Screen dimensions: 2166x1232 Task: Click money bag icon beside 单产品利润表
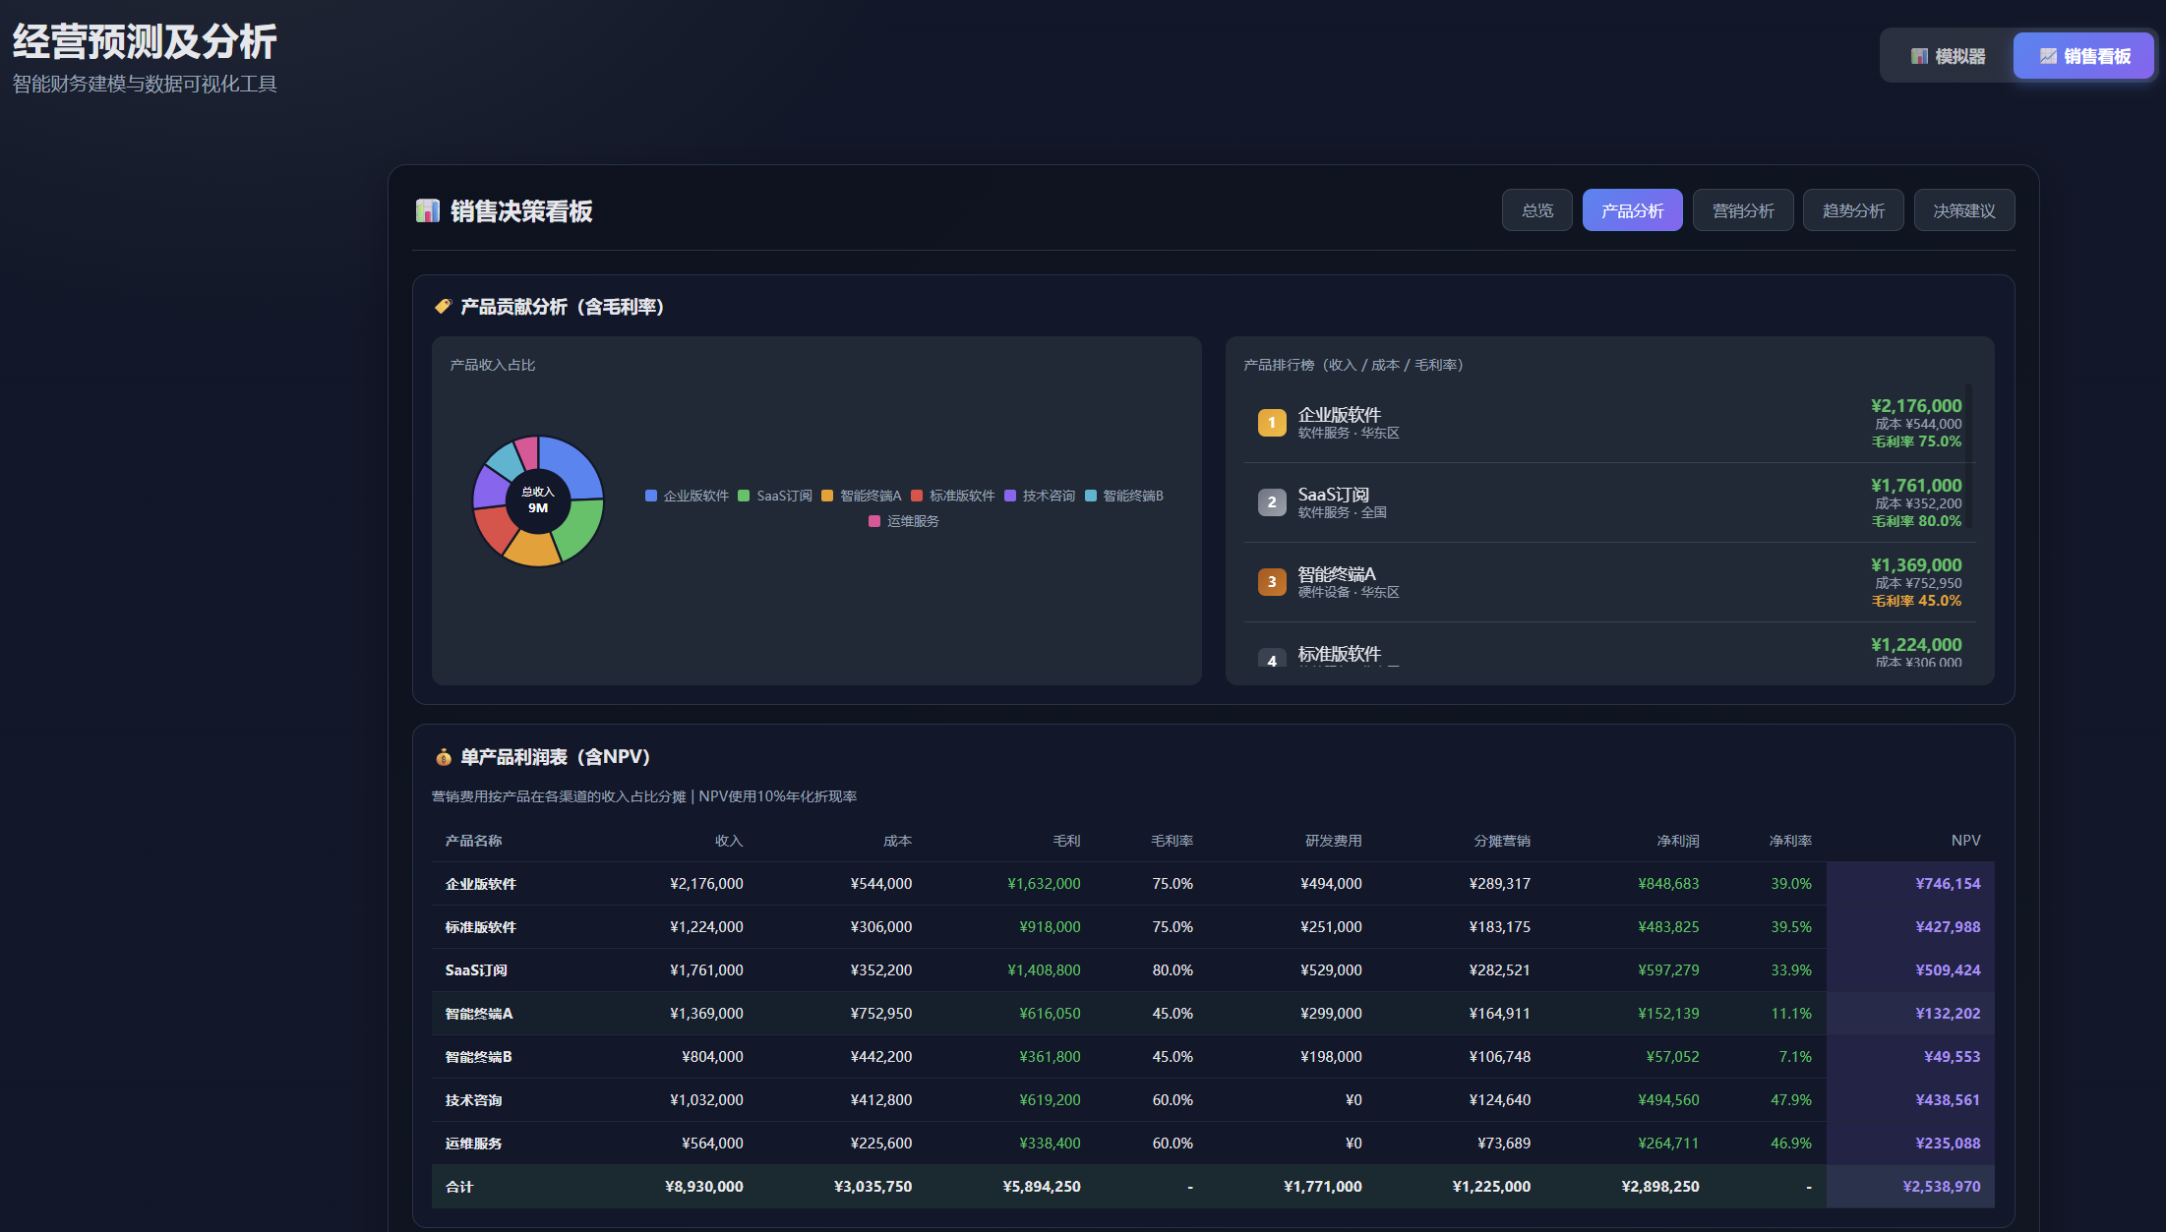coord(443,757)
